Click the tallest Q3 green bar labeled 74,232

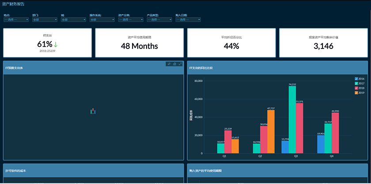(x=292, y=120)
